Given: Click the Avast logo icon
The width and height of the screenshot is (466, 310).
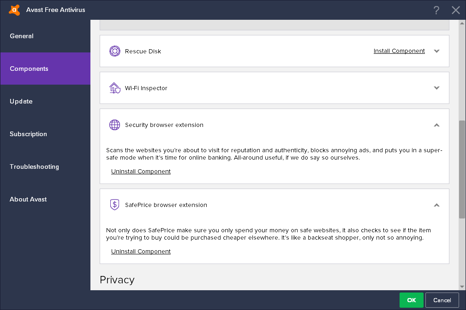Looking at the screenshot, I should [x=14, y=10].
